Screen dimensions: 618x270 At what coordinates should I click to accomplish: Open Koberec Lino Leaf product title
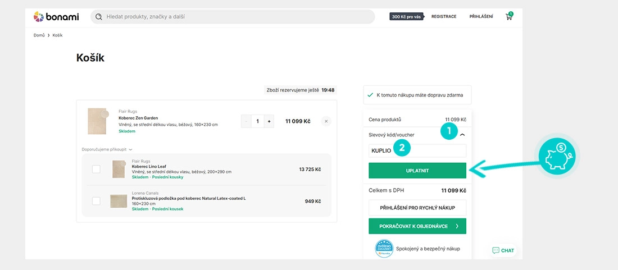coord(149,167)
